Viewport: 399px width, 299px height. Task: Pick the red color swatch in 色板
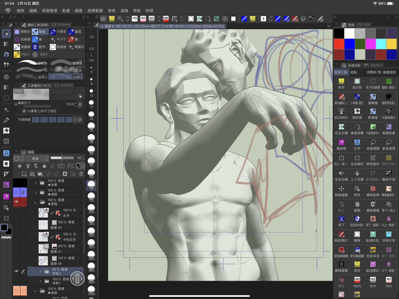[x=339, y=44]
